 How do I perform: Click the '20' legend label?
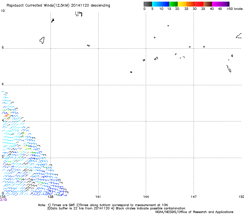click(x=177, y=9)
